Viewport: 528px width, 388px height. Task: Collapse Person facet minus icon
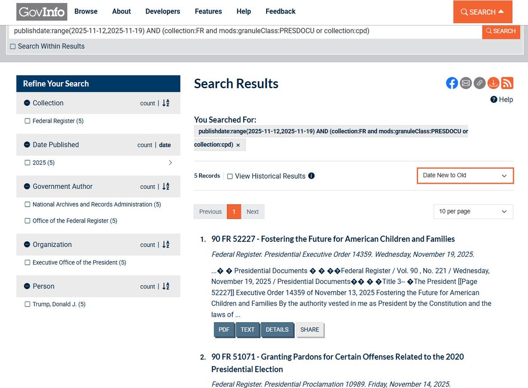[x=27, y=286]
